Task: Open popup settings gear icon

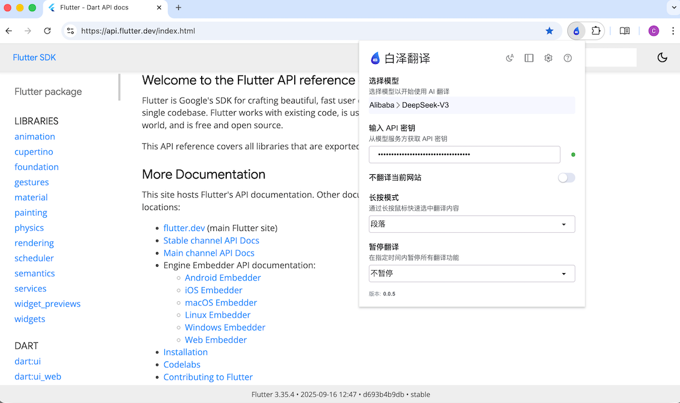Action: coord(548,58)
